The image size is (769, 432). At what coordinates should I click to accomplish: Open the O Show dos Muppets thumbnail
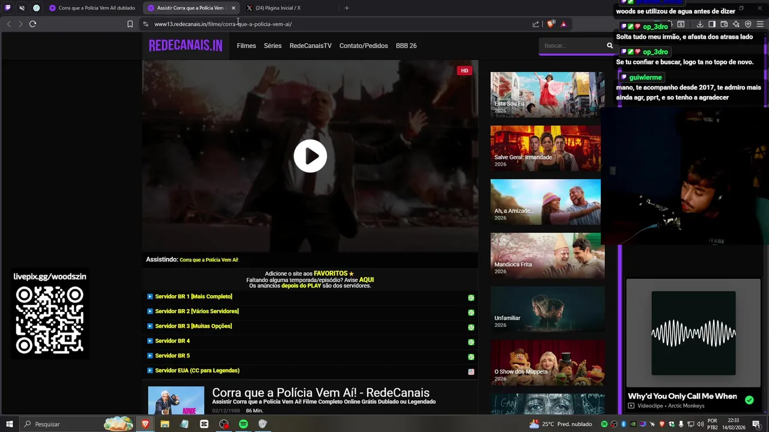coord(547,363)
